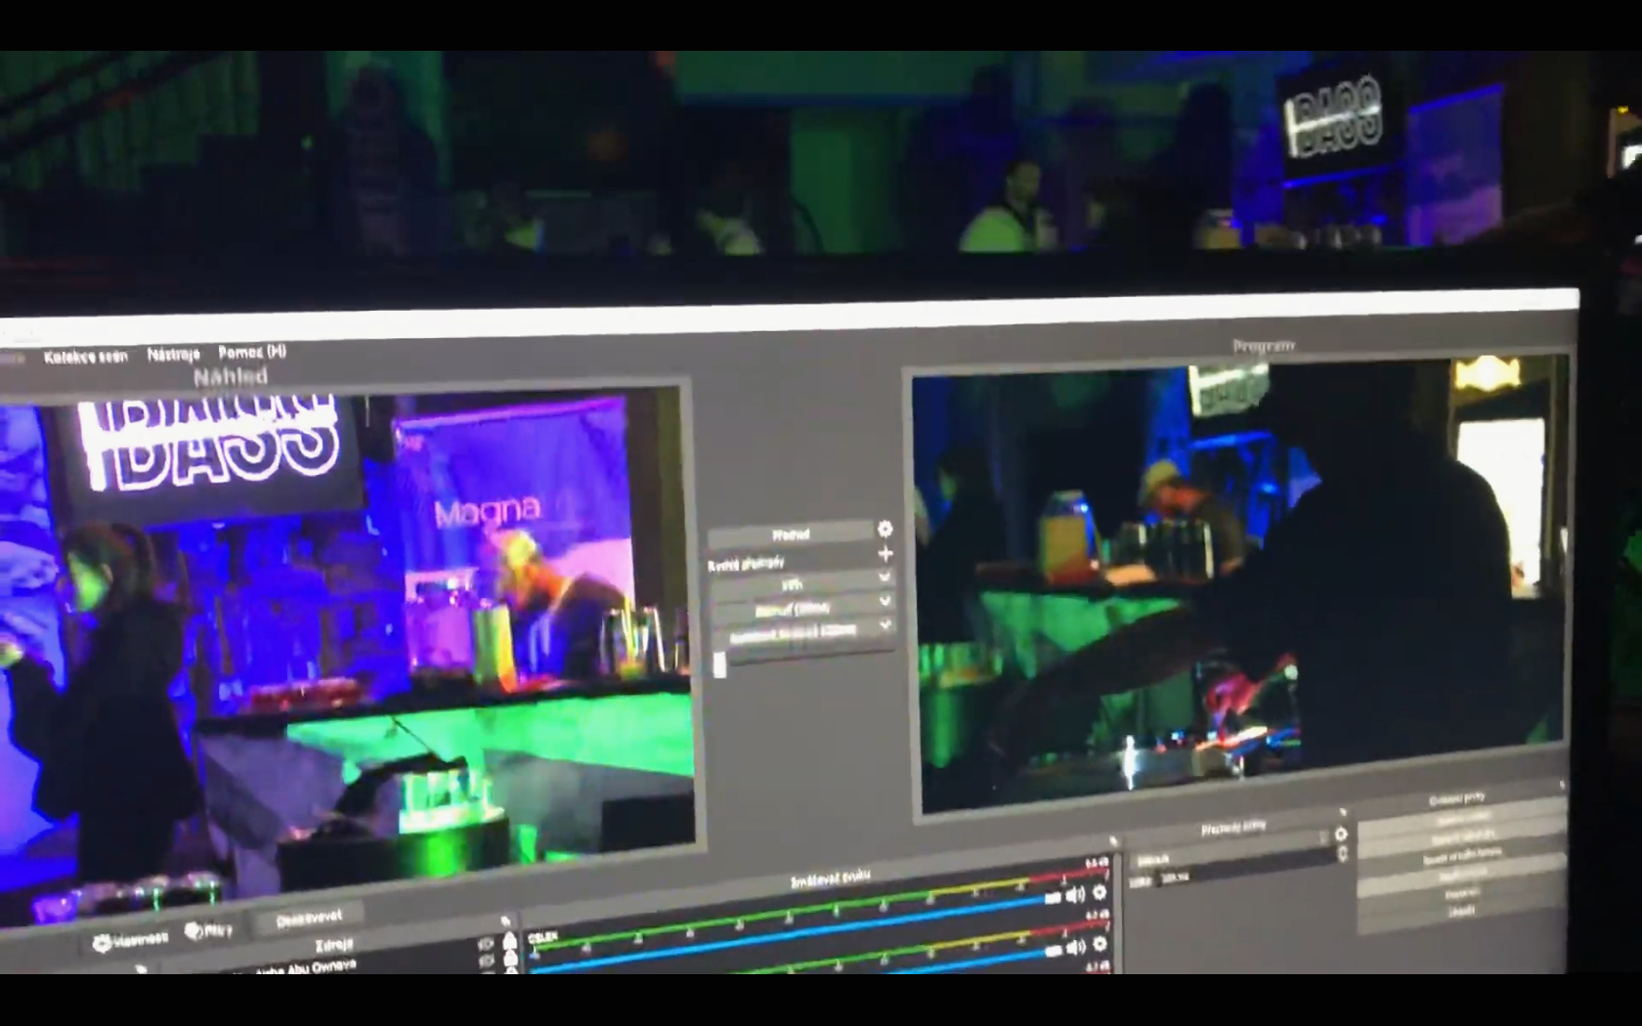Open the Kolekce scén menu

pos(85,357)
